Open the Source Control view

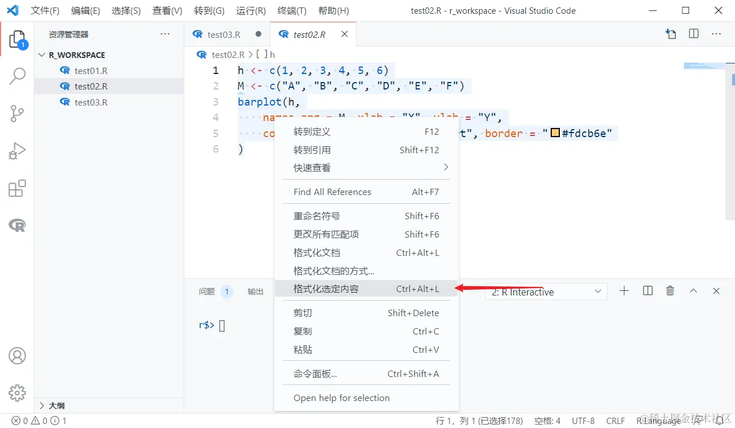[17, 114]
